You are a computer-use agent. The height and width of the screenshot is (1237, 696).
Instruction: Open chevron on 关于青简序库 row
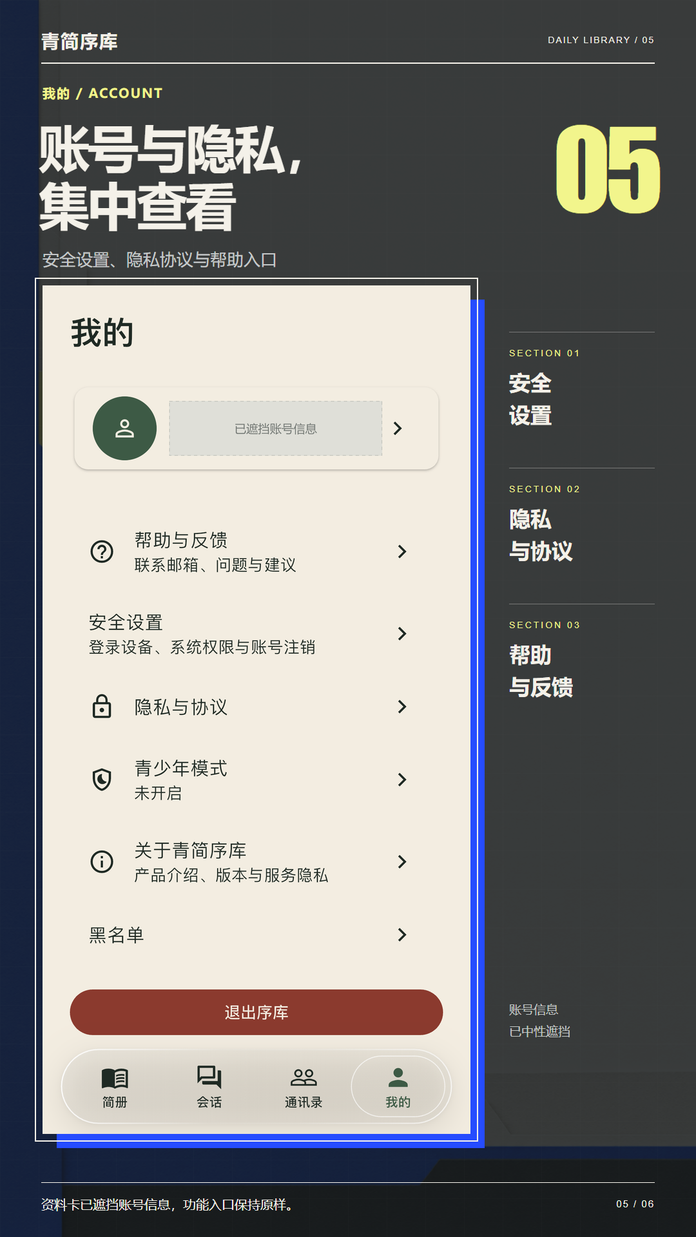pos(402,862)
